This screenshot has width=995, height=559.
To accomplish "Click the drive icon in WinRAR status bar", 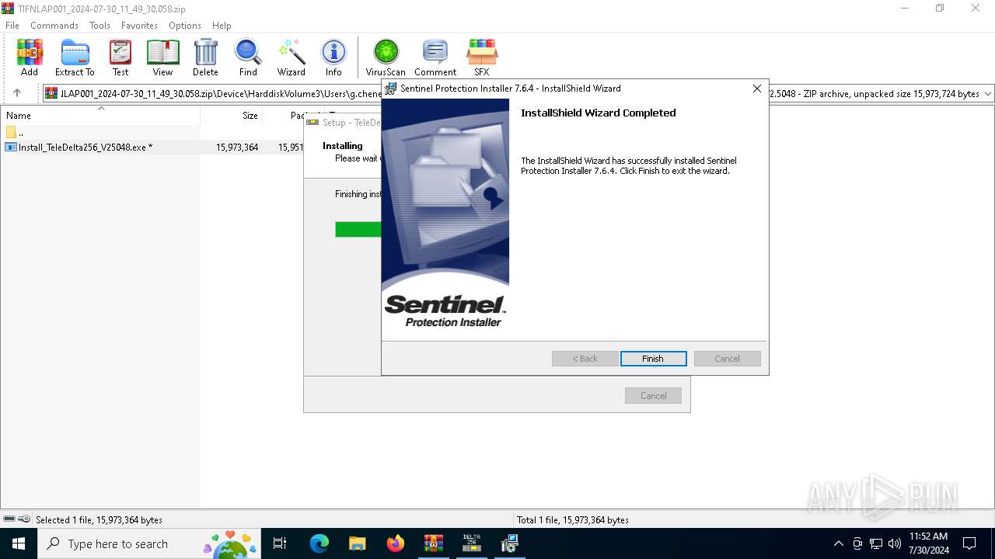I will click(9, 519).
